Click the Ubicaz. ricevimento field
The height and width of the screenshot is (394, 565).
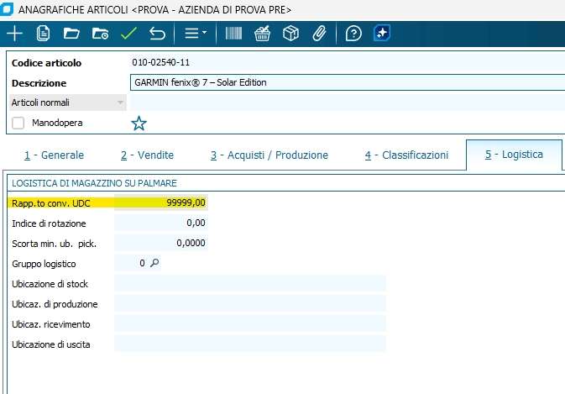click(x=250, y=323)
